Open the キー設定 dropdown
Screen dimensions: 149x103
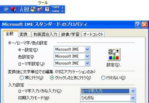pyautogui.click(x=87, y=49)
